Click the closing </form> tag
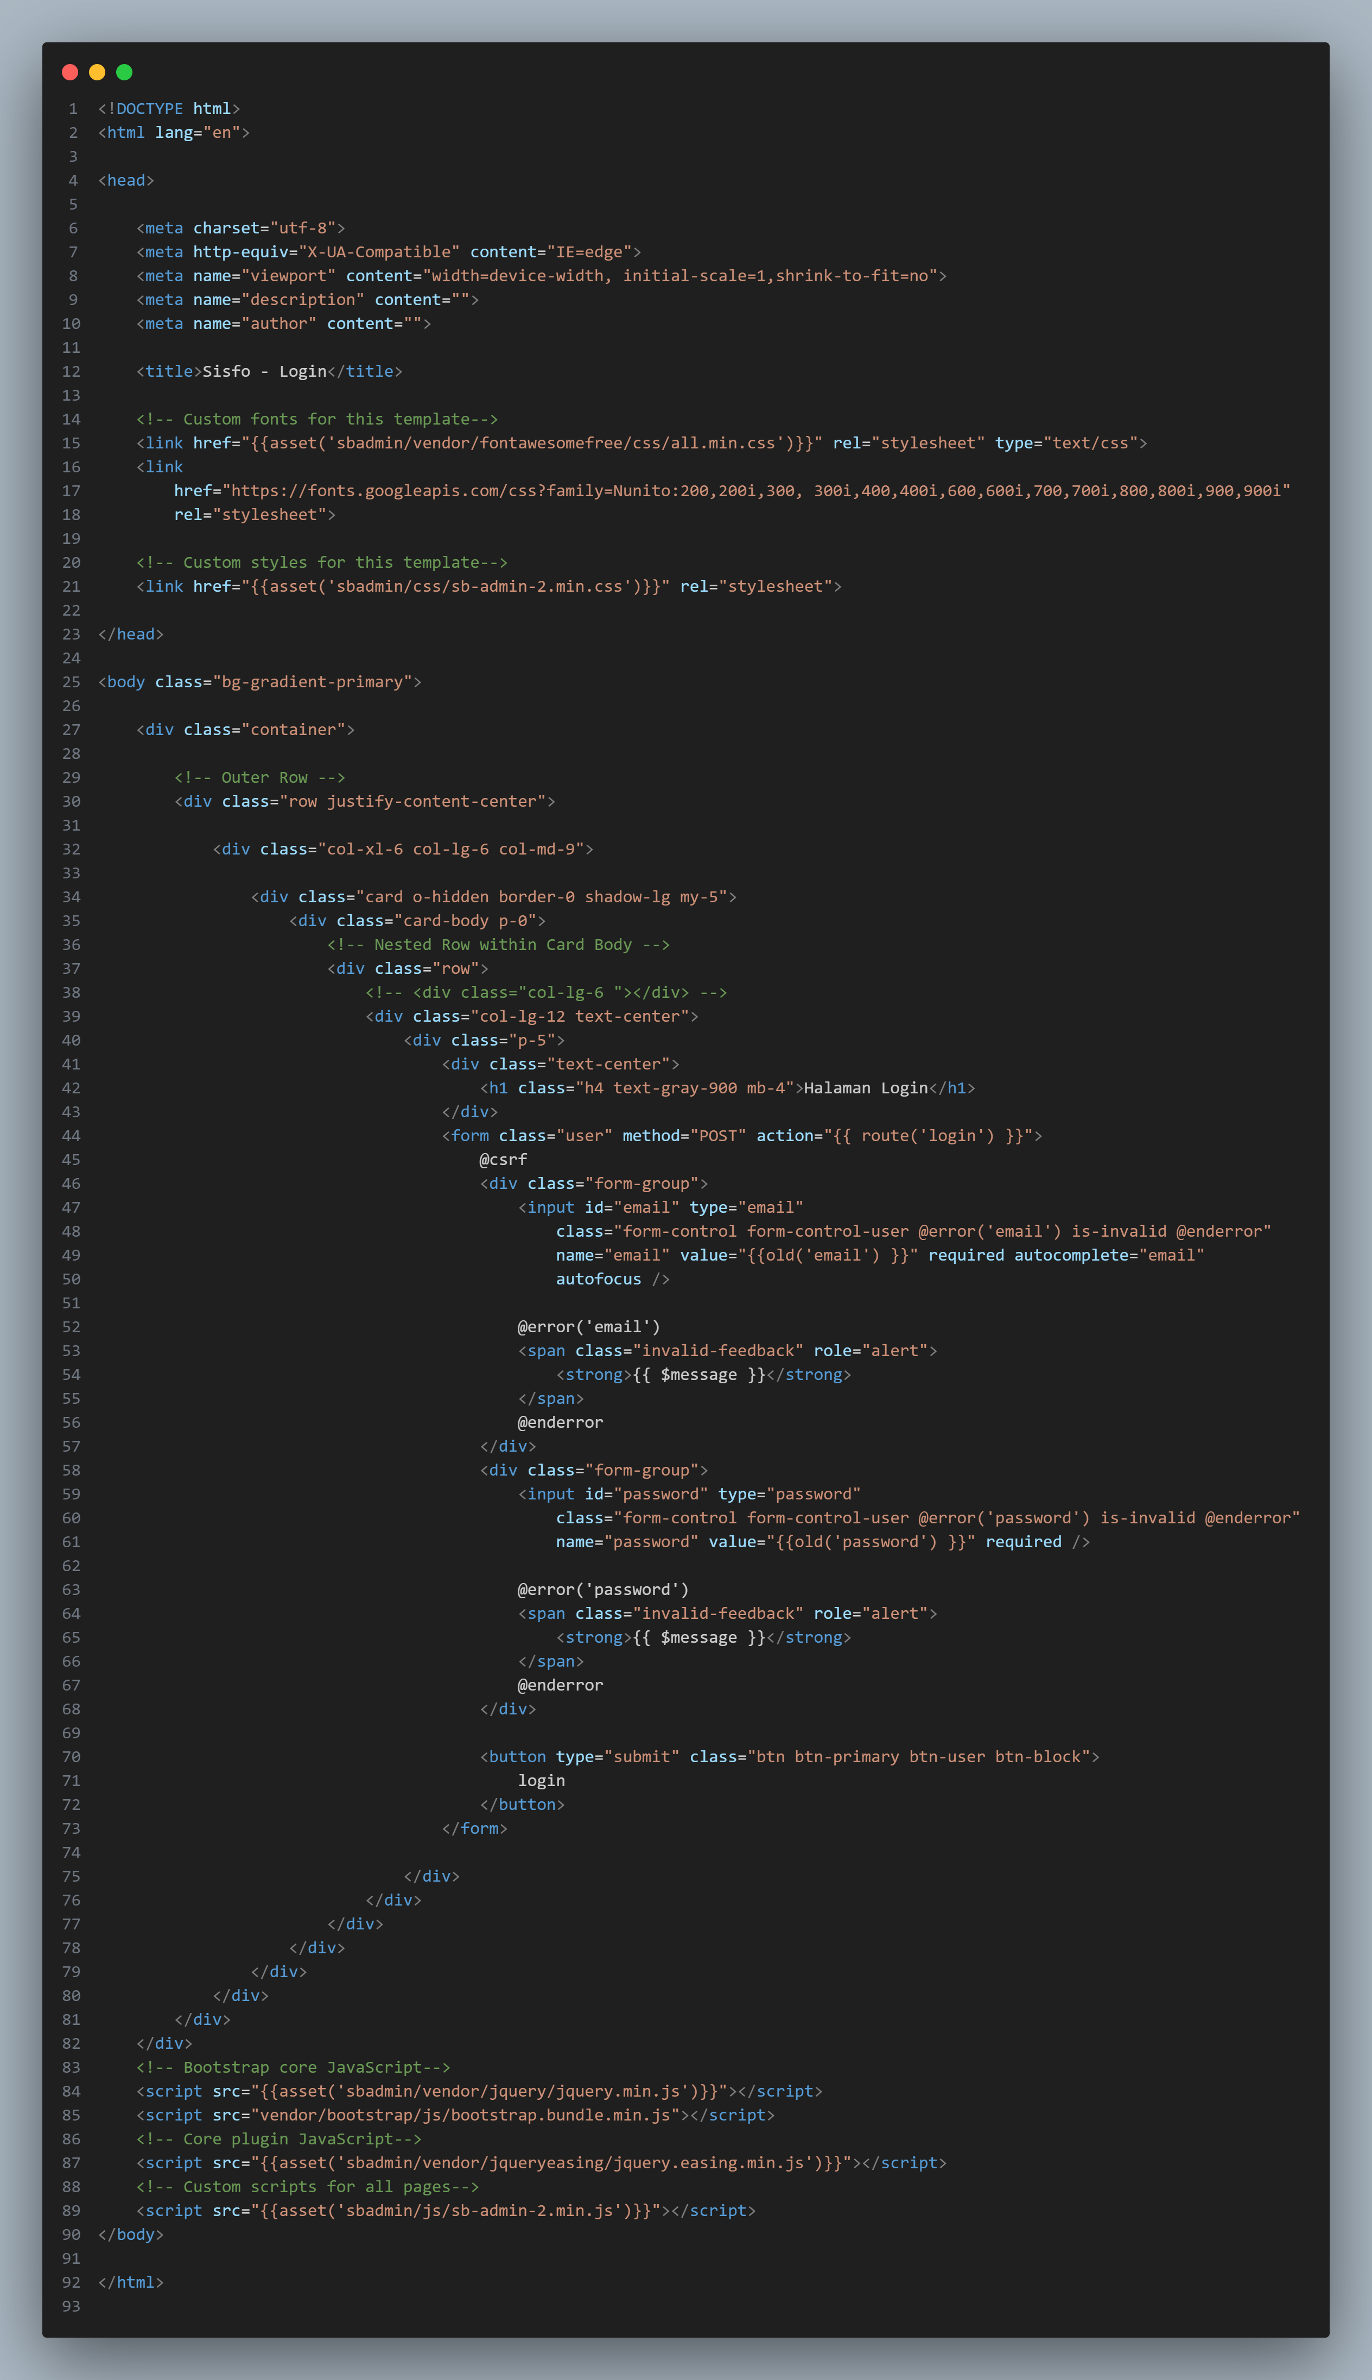Screen dimensions: 1372x2380 (475, 1828)
